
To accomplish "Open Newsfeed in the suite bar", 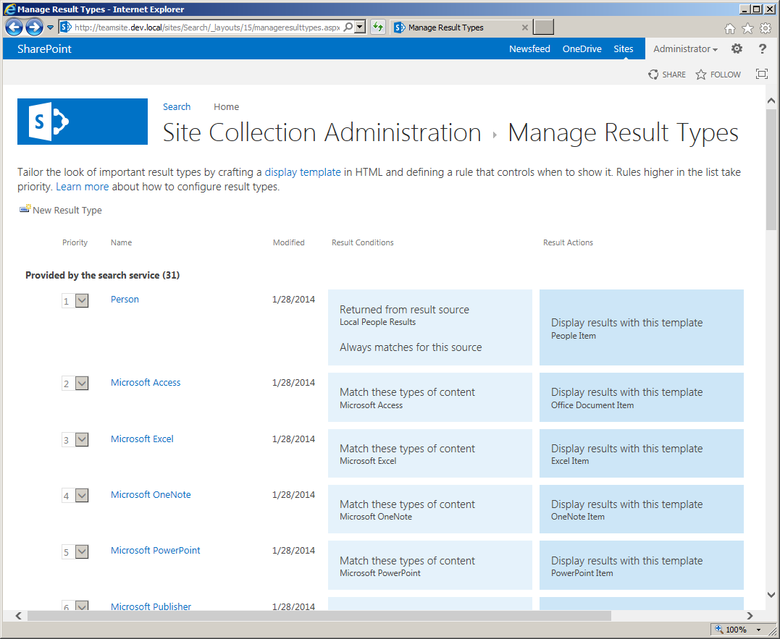I will [x=529, y=48].
